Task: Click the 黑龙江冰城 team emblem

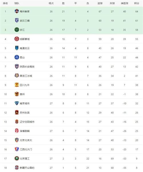Action: click(x=17, y=76)
